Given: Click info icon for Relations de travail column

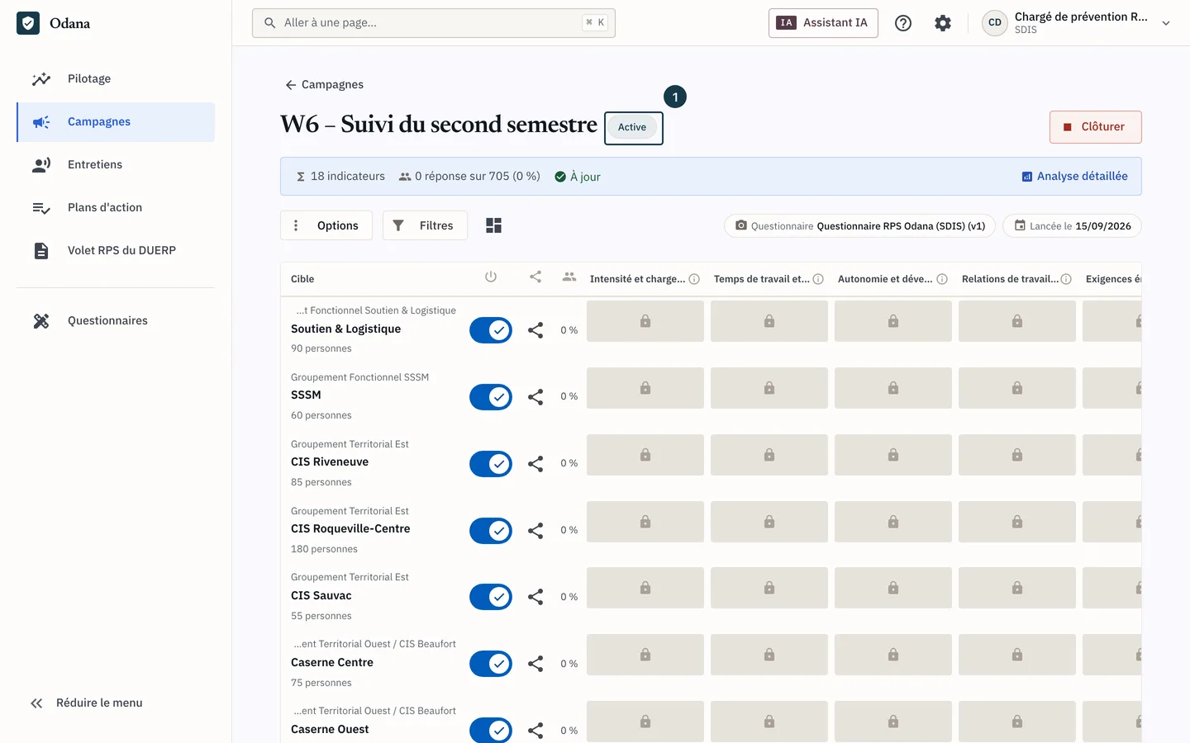Looking at the screenshot, I should pos(1066,279).
